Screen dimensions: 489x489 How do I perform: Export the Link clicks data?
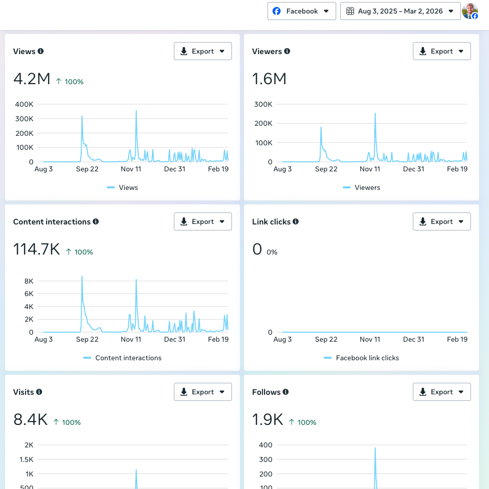[x=441, y=221]
